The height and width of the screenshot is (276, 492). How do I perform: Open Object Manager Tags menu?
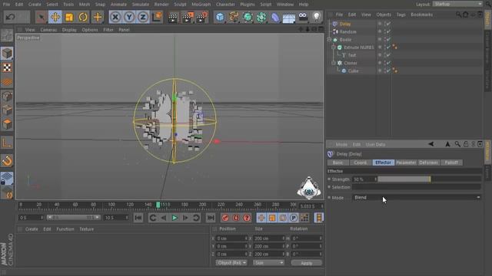point(401,15)
